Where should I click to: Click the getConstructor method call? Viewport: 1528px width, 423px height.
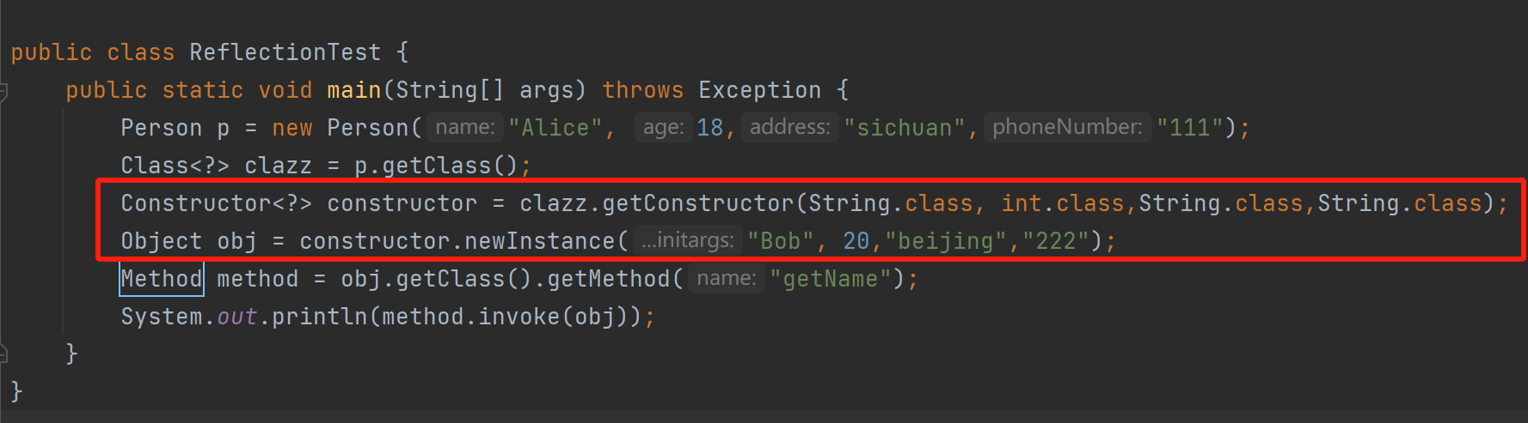pos(697,203)
